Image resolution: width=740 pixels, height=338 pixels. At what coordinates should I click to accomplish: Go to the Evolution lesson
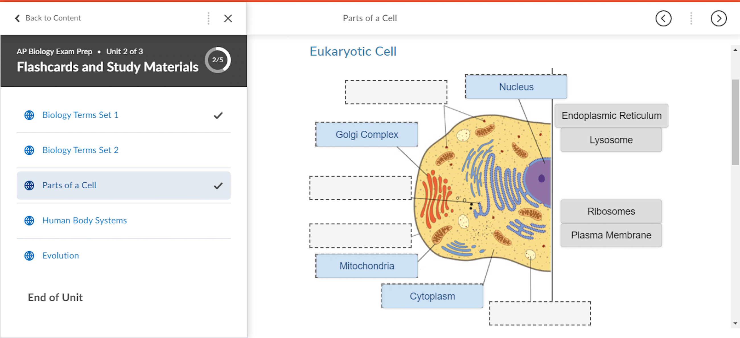60,255
